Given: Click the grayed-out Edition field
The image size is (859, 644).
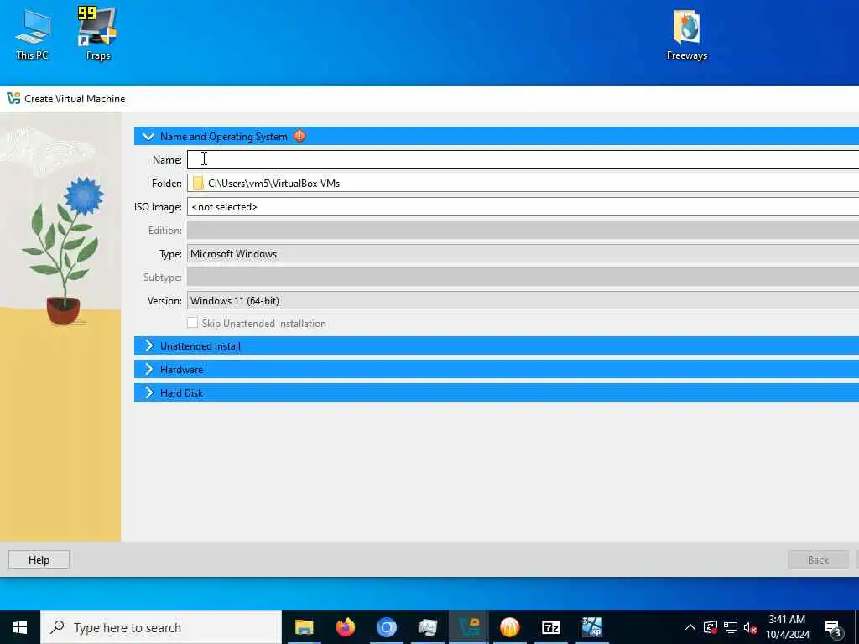Looking at the screenshot, I should click(523, 230).
